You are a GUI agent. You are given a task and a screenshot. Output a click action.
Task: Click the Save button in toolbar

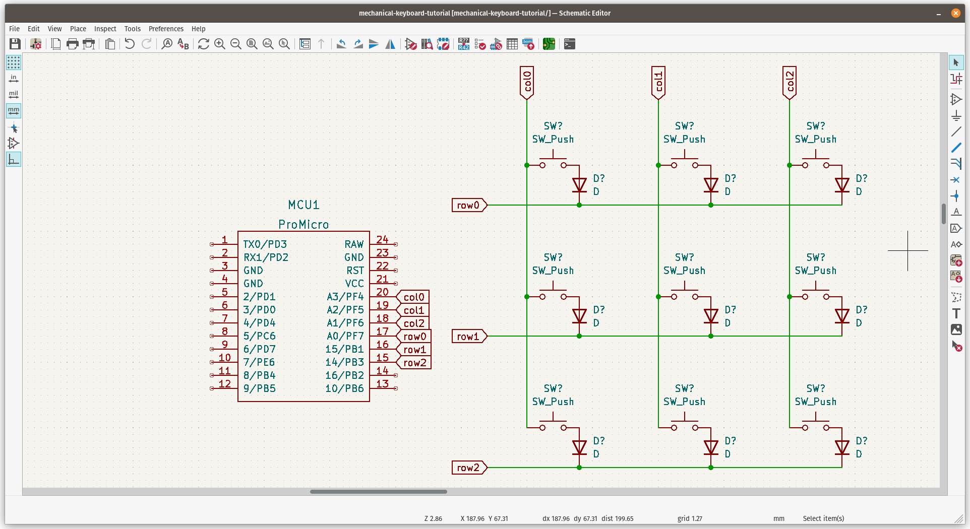point(15,44)
